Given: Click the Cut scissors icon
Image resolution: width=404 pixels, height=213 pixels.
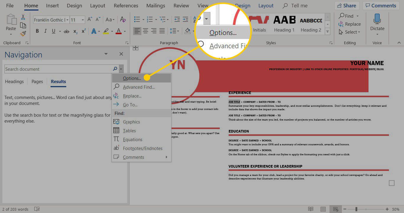Looking at the screenshot, I should (x=23, y=17).
